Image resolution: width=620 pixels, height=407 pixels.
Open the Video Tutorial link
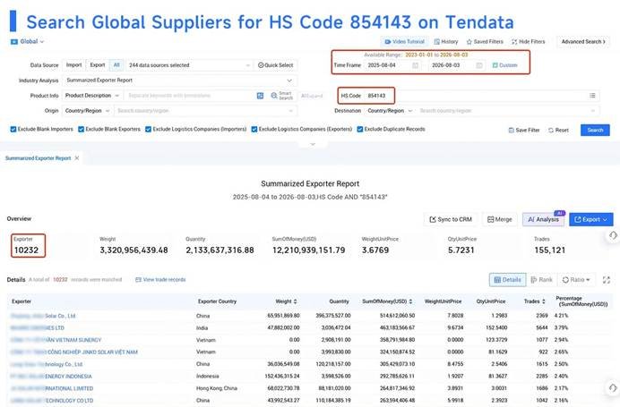pyautogui.click(x=404, y=41)
